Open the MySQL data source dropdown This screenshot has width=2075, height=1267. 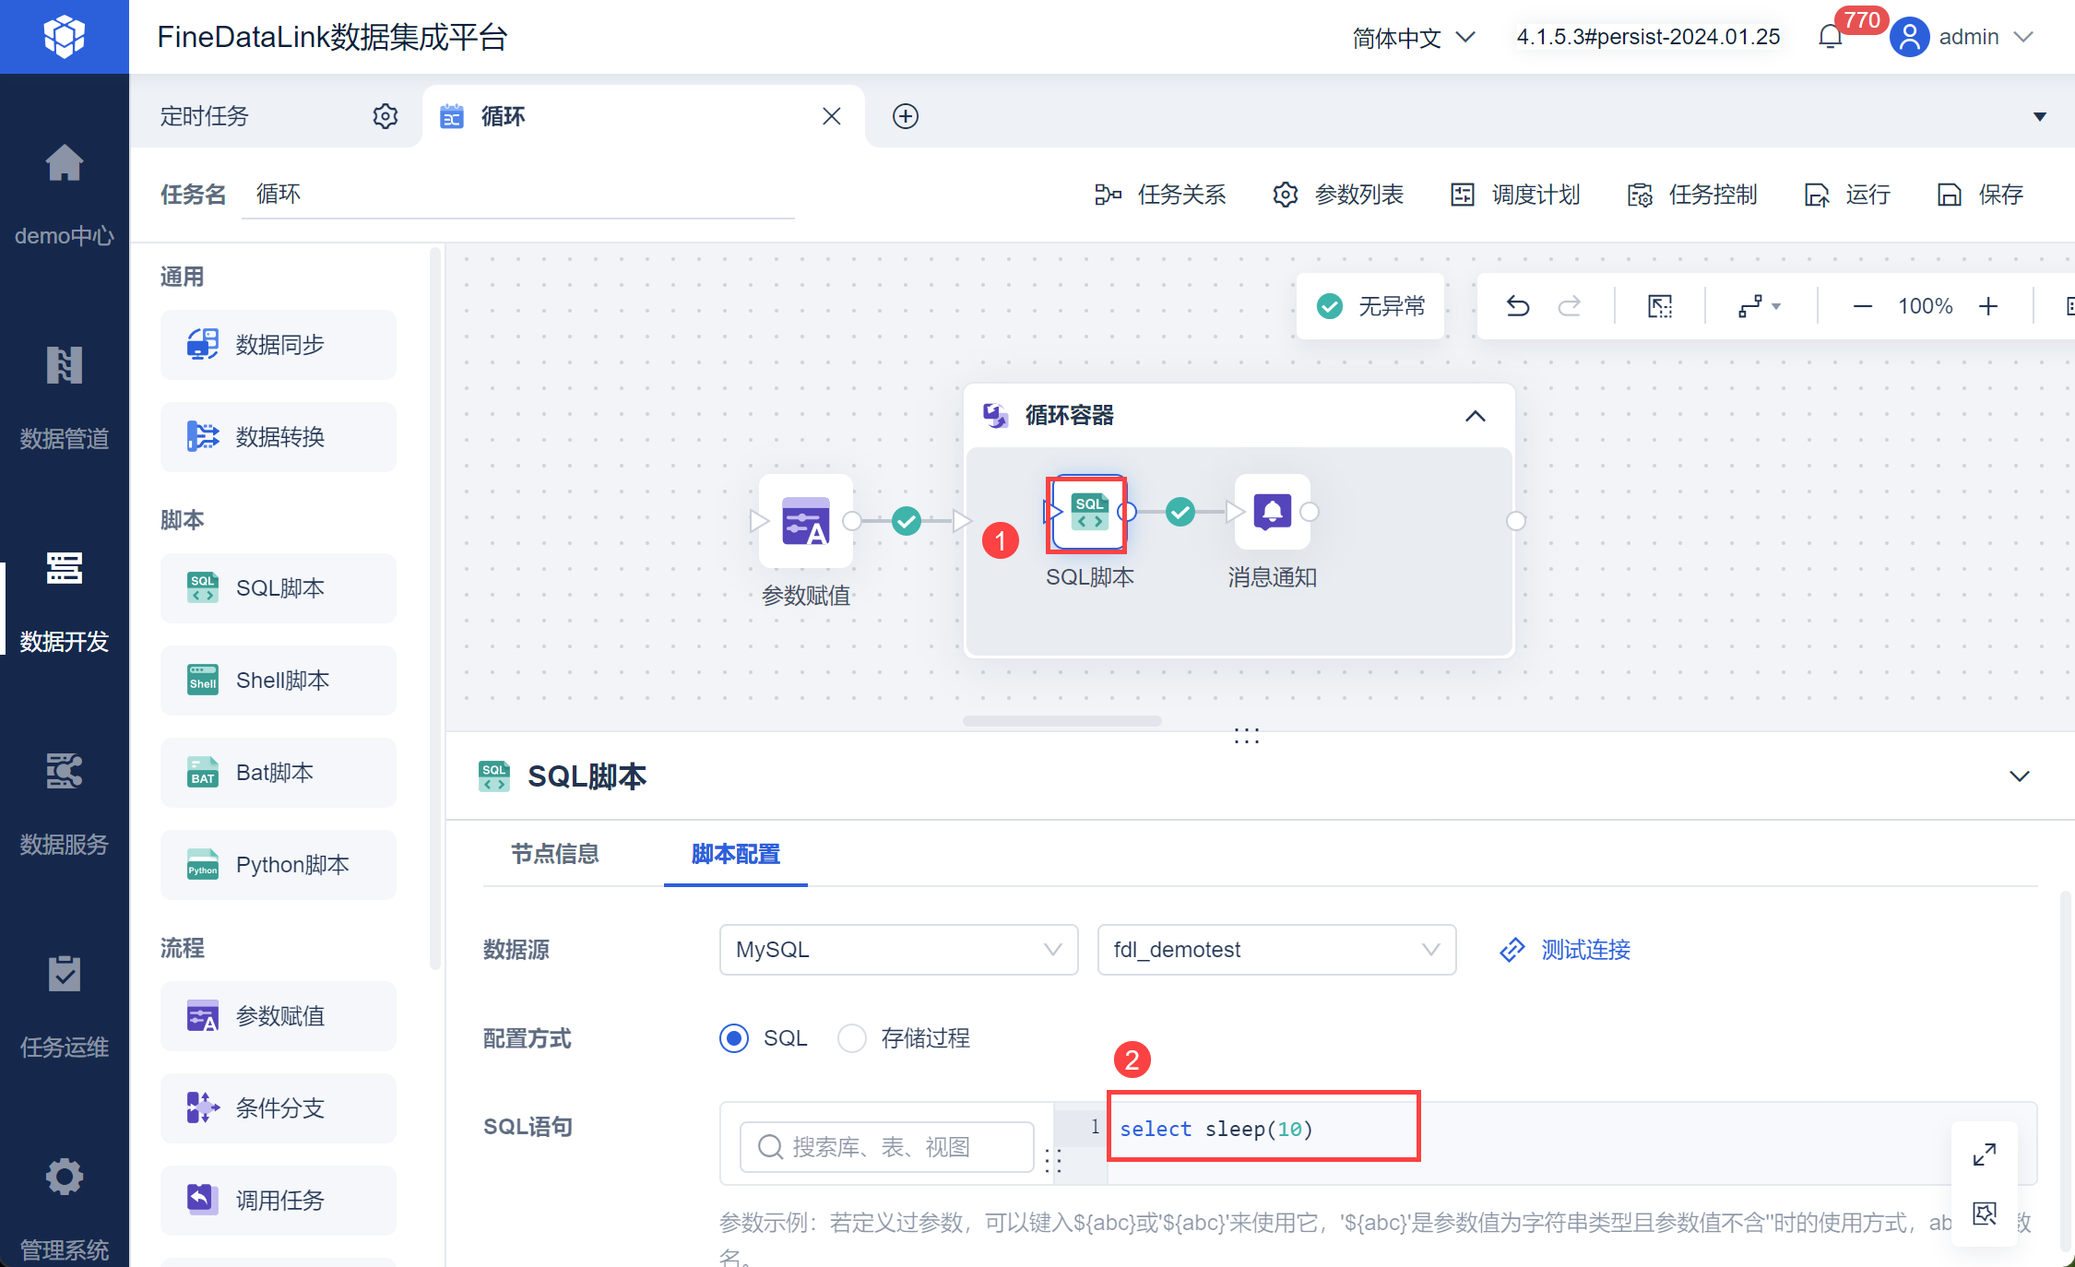(x=897, y=950)
